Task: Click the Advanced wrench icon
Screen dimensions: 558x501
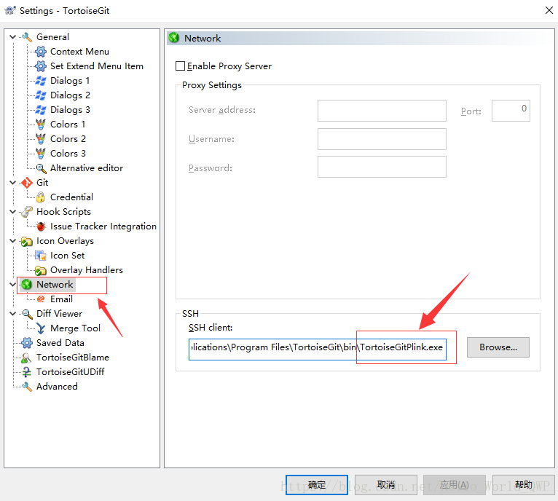Action: (x=27, y=387)
